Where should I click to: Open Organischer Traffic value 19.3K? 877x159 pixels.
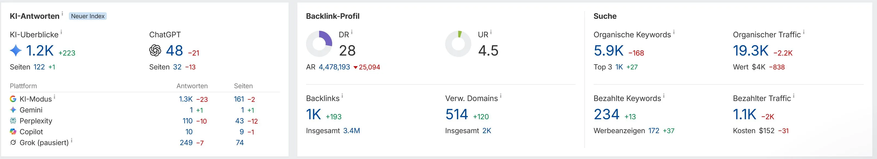[751, 51]
